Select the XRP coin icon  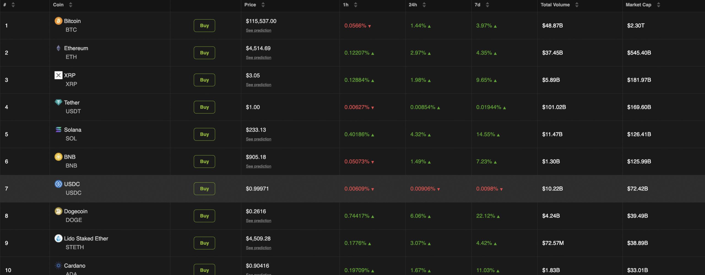click(58, 75)
